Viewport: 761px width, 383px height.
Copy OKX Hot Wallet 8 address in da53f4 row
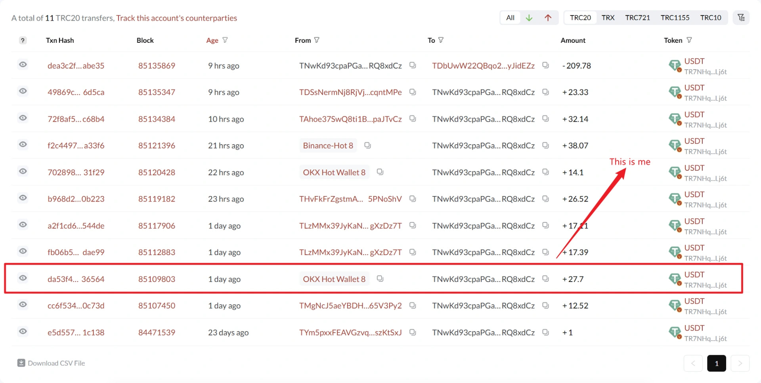380,278
